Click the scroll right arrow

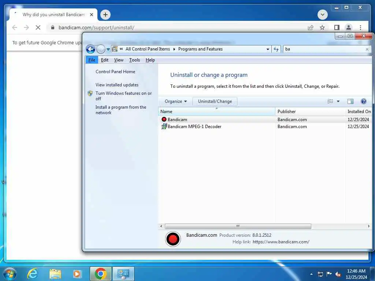pos(368,226)
